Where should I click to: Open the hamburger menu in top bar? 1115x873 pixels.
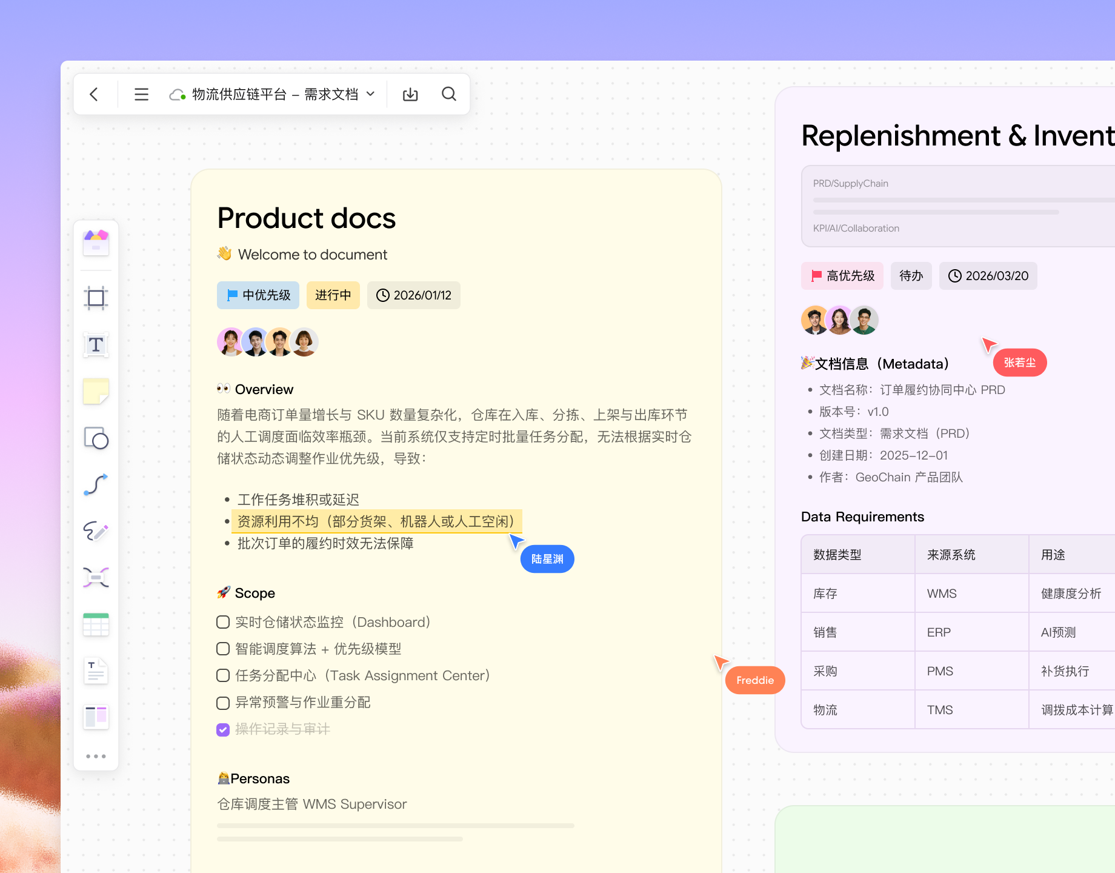tap(141, 94)
